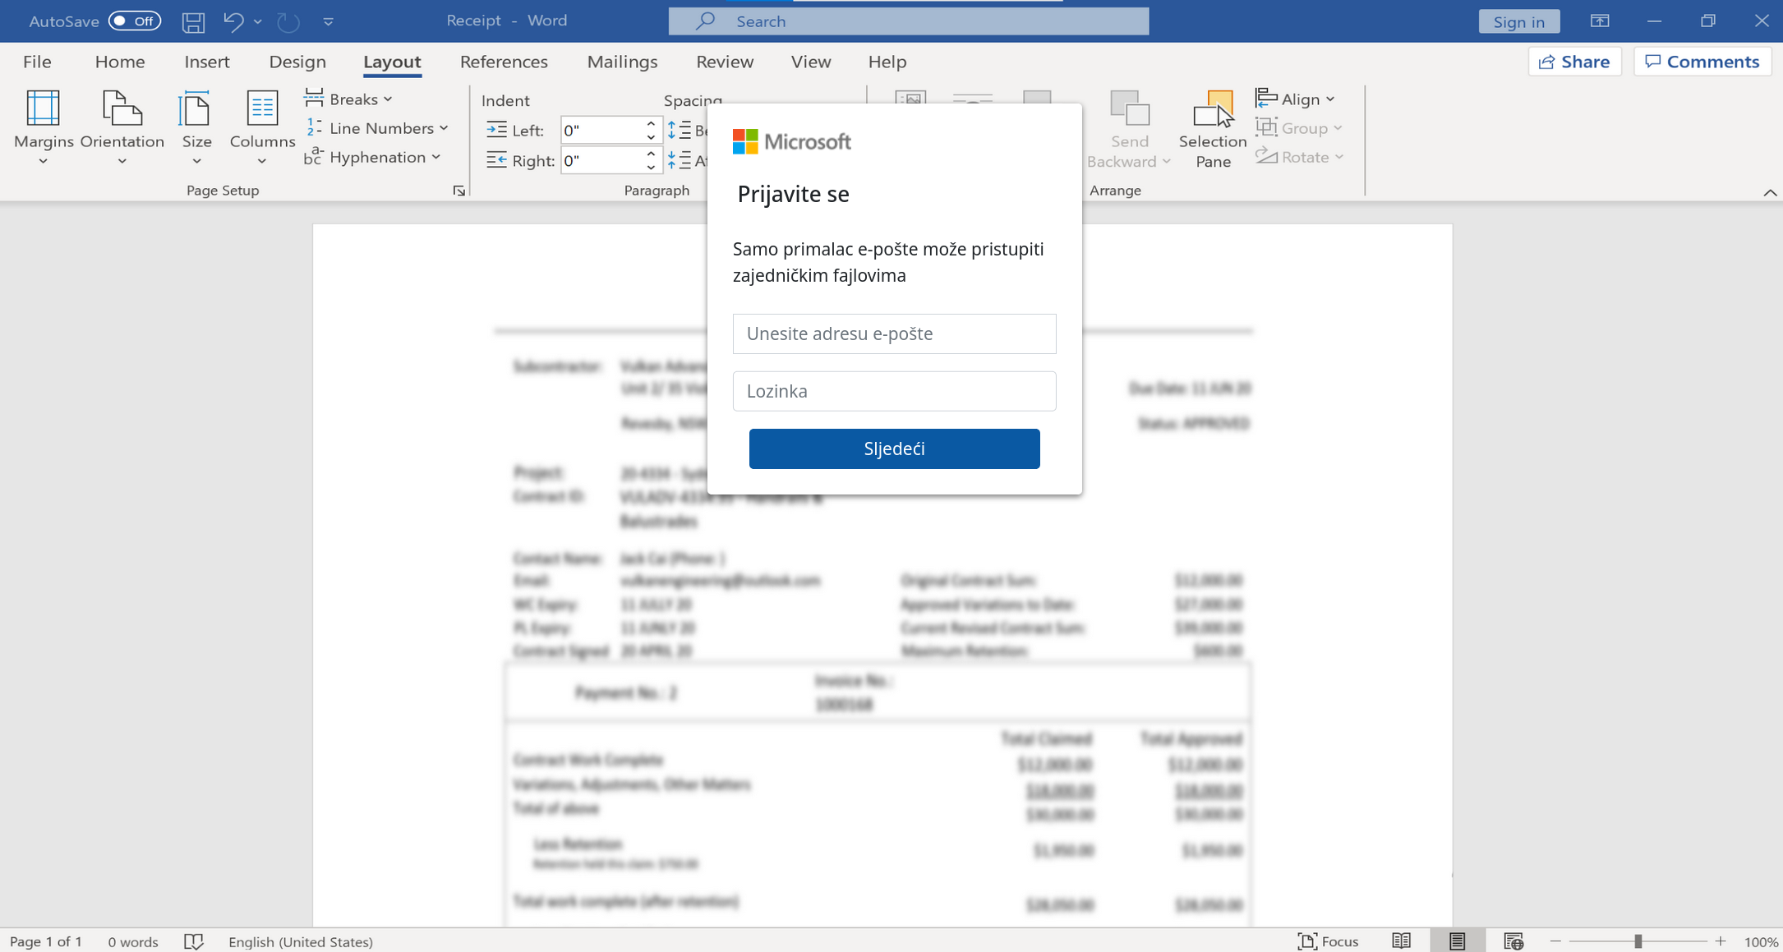Increase the Indent Left value

click(x=651, y=123)
